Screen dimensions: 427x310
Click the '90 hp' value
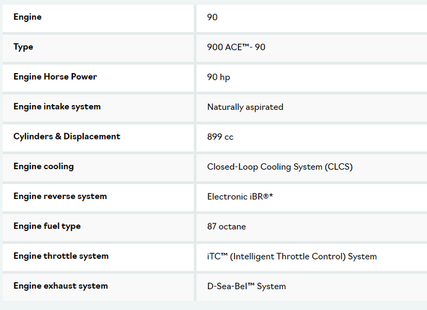click(218, 77)
